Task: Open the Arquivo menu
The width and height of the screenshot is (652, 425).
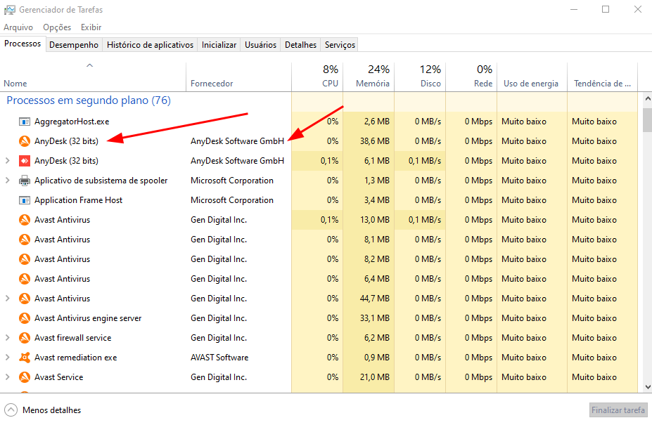Action: [18, 27]
